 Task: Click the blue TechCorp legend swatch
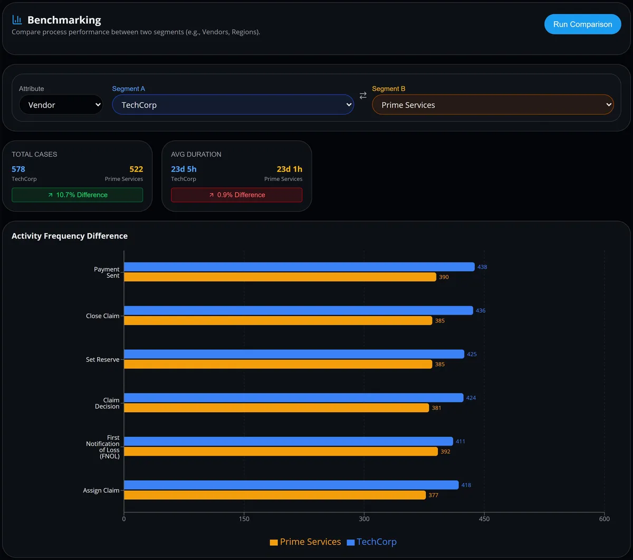click(x=351, y=543)
